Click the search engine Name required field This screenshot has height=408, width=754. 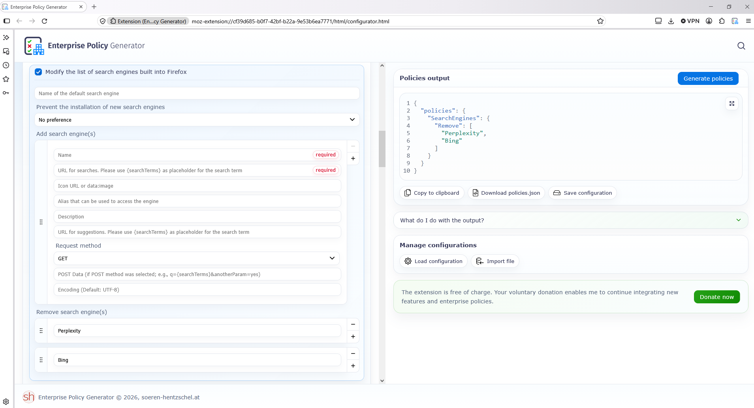point(197,155)
